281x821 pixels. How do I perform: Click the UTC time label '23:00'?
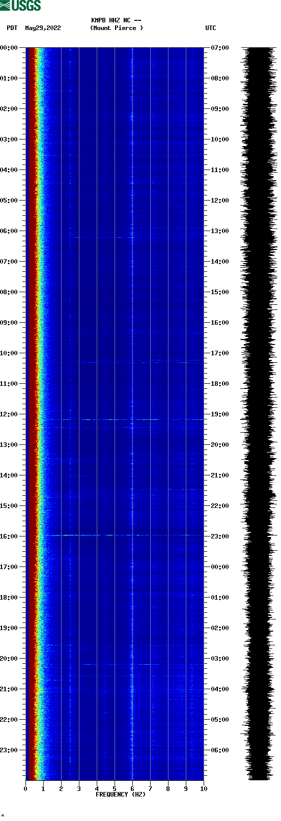220,536
